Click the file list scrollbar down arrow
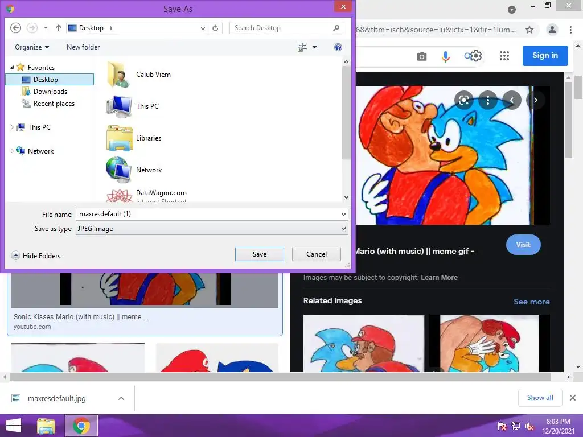Screen dimensions: 583x437 (346, 197)
